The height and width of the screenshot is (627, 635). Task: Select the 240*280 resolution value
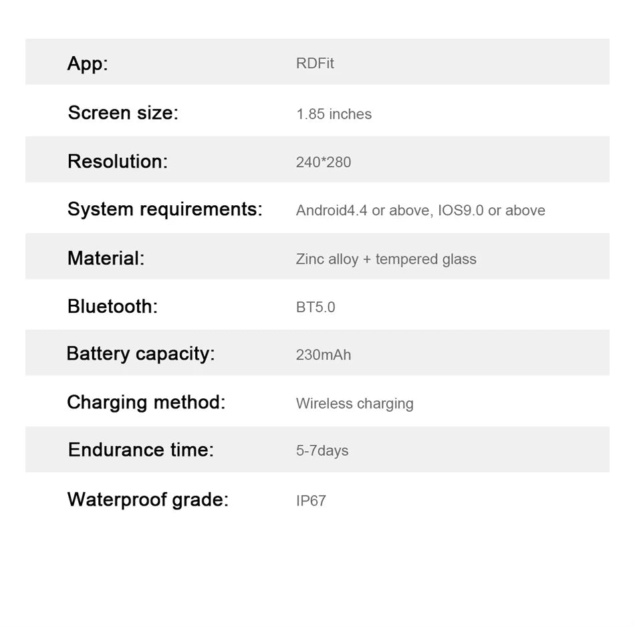click(x=323, y=162)
